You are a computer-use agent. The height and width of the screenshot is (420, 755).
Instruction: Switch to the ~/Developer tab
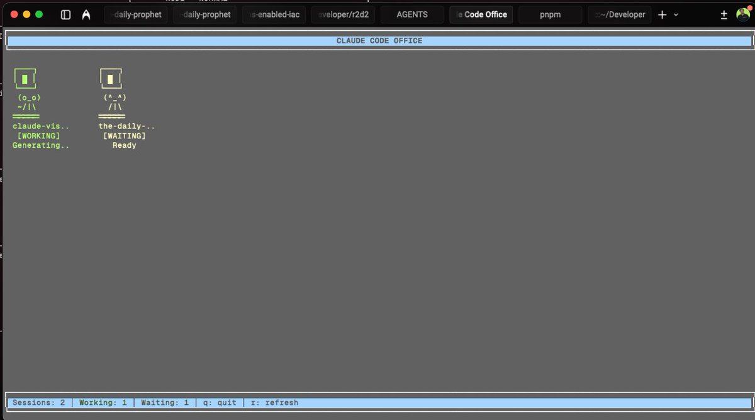[620, 14]
